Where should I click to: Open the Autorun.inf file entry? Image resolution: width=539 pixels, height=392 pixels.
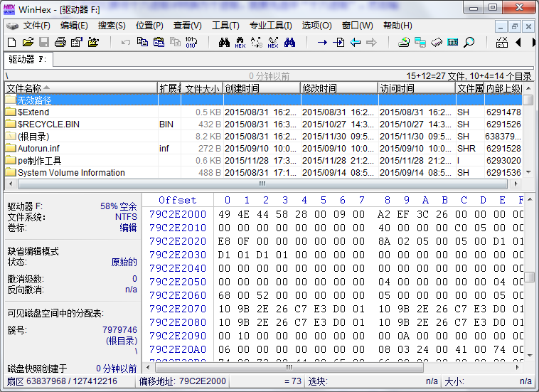(x=39, y=148)
